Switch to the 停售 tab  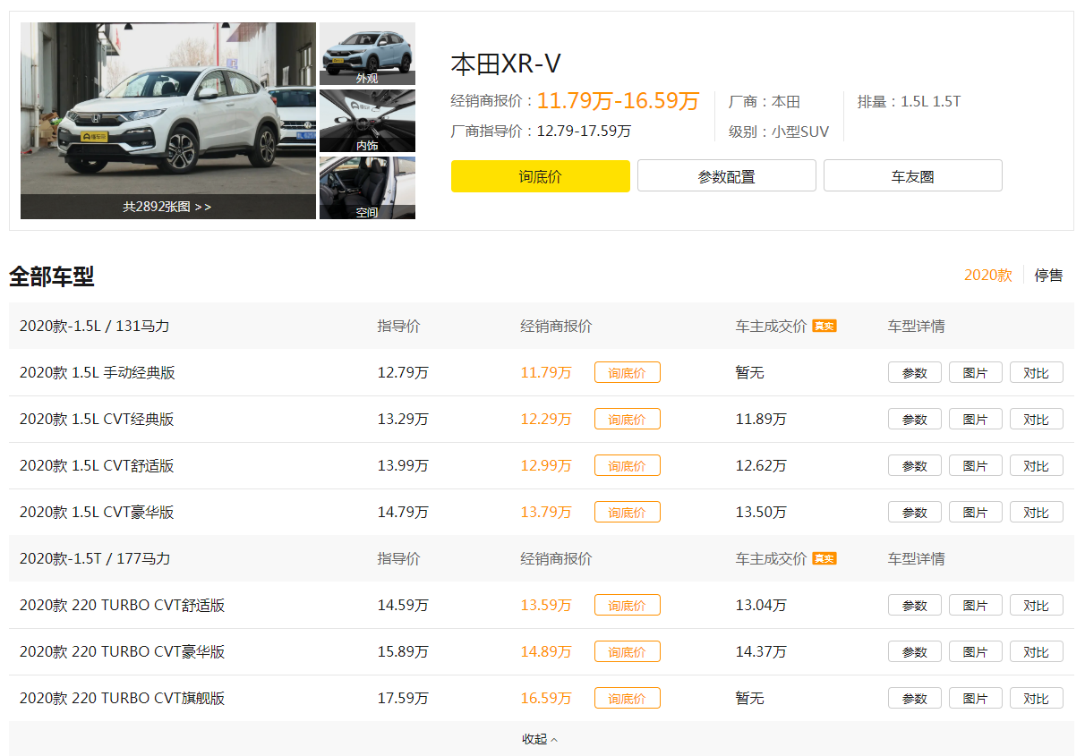(x=1049, y=275)
